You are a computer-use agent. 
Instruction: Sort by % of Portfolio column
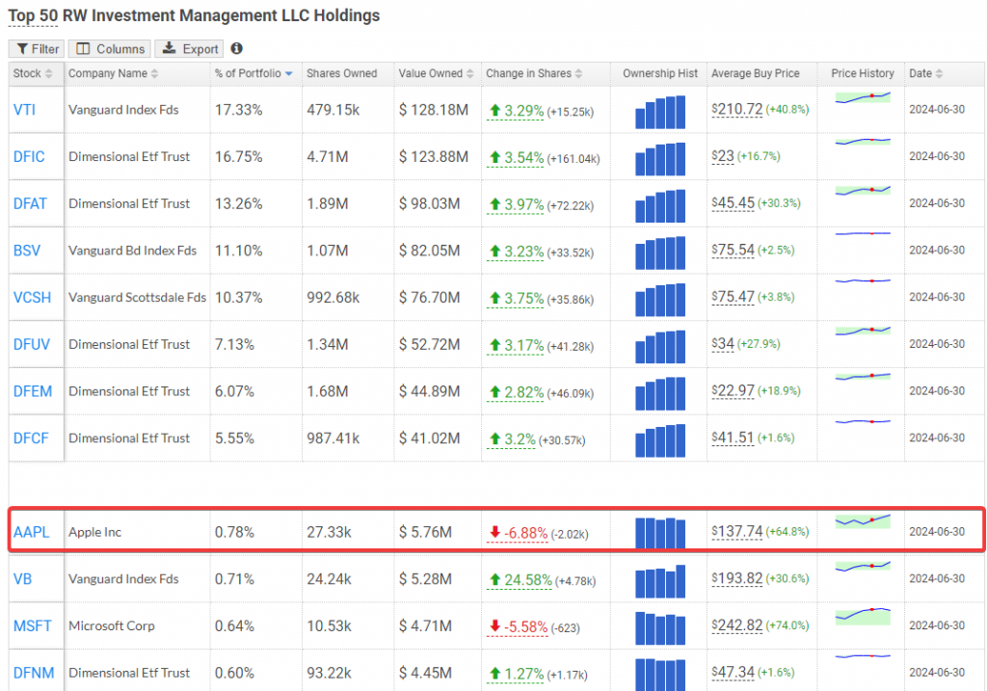click(x=253, y=73)
